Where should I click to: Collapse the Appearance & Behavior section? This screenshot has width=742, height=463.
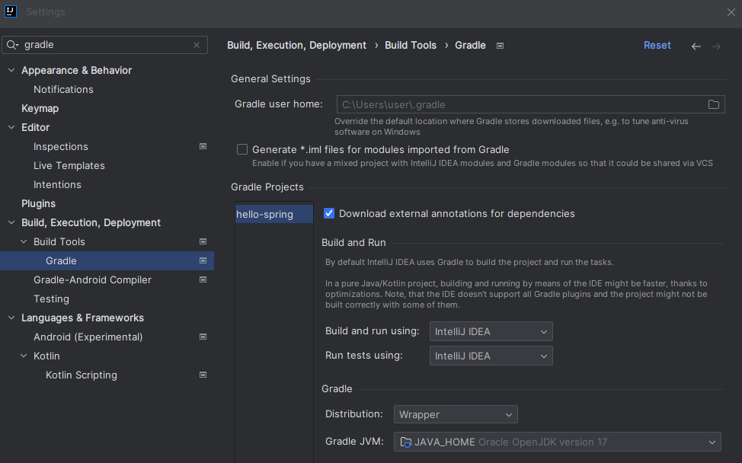pyautogui.click(x=11, y=70)
